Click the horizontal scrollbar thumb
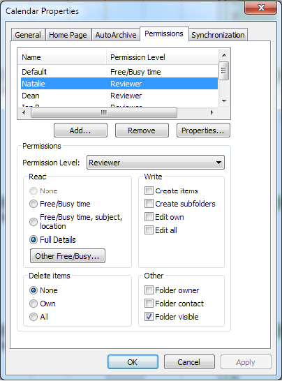 tap(104, 112)
